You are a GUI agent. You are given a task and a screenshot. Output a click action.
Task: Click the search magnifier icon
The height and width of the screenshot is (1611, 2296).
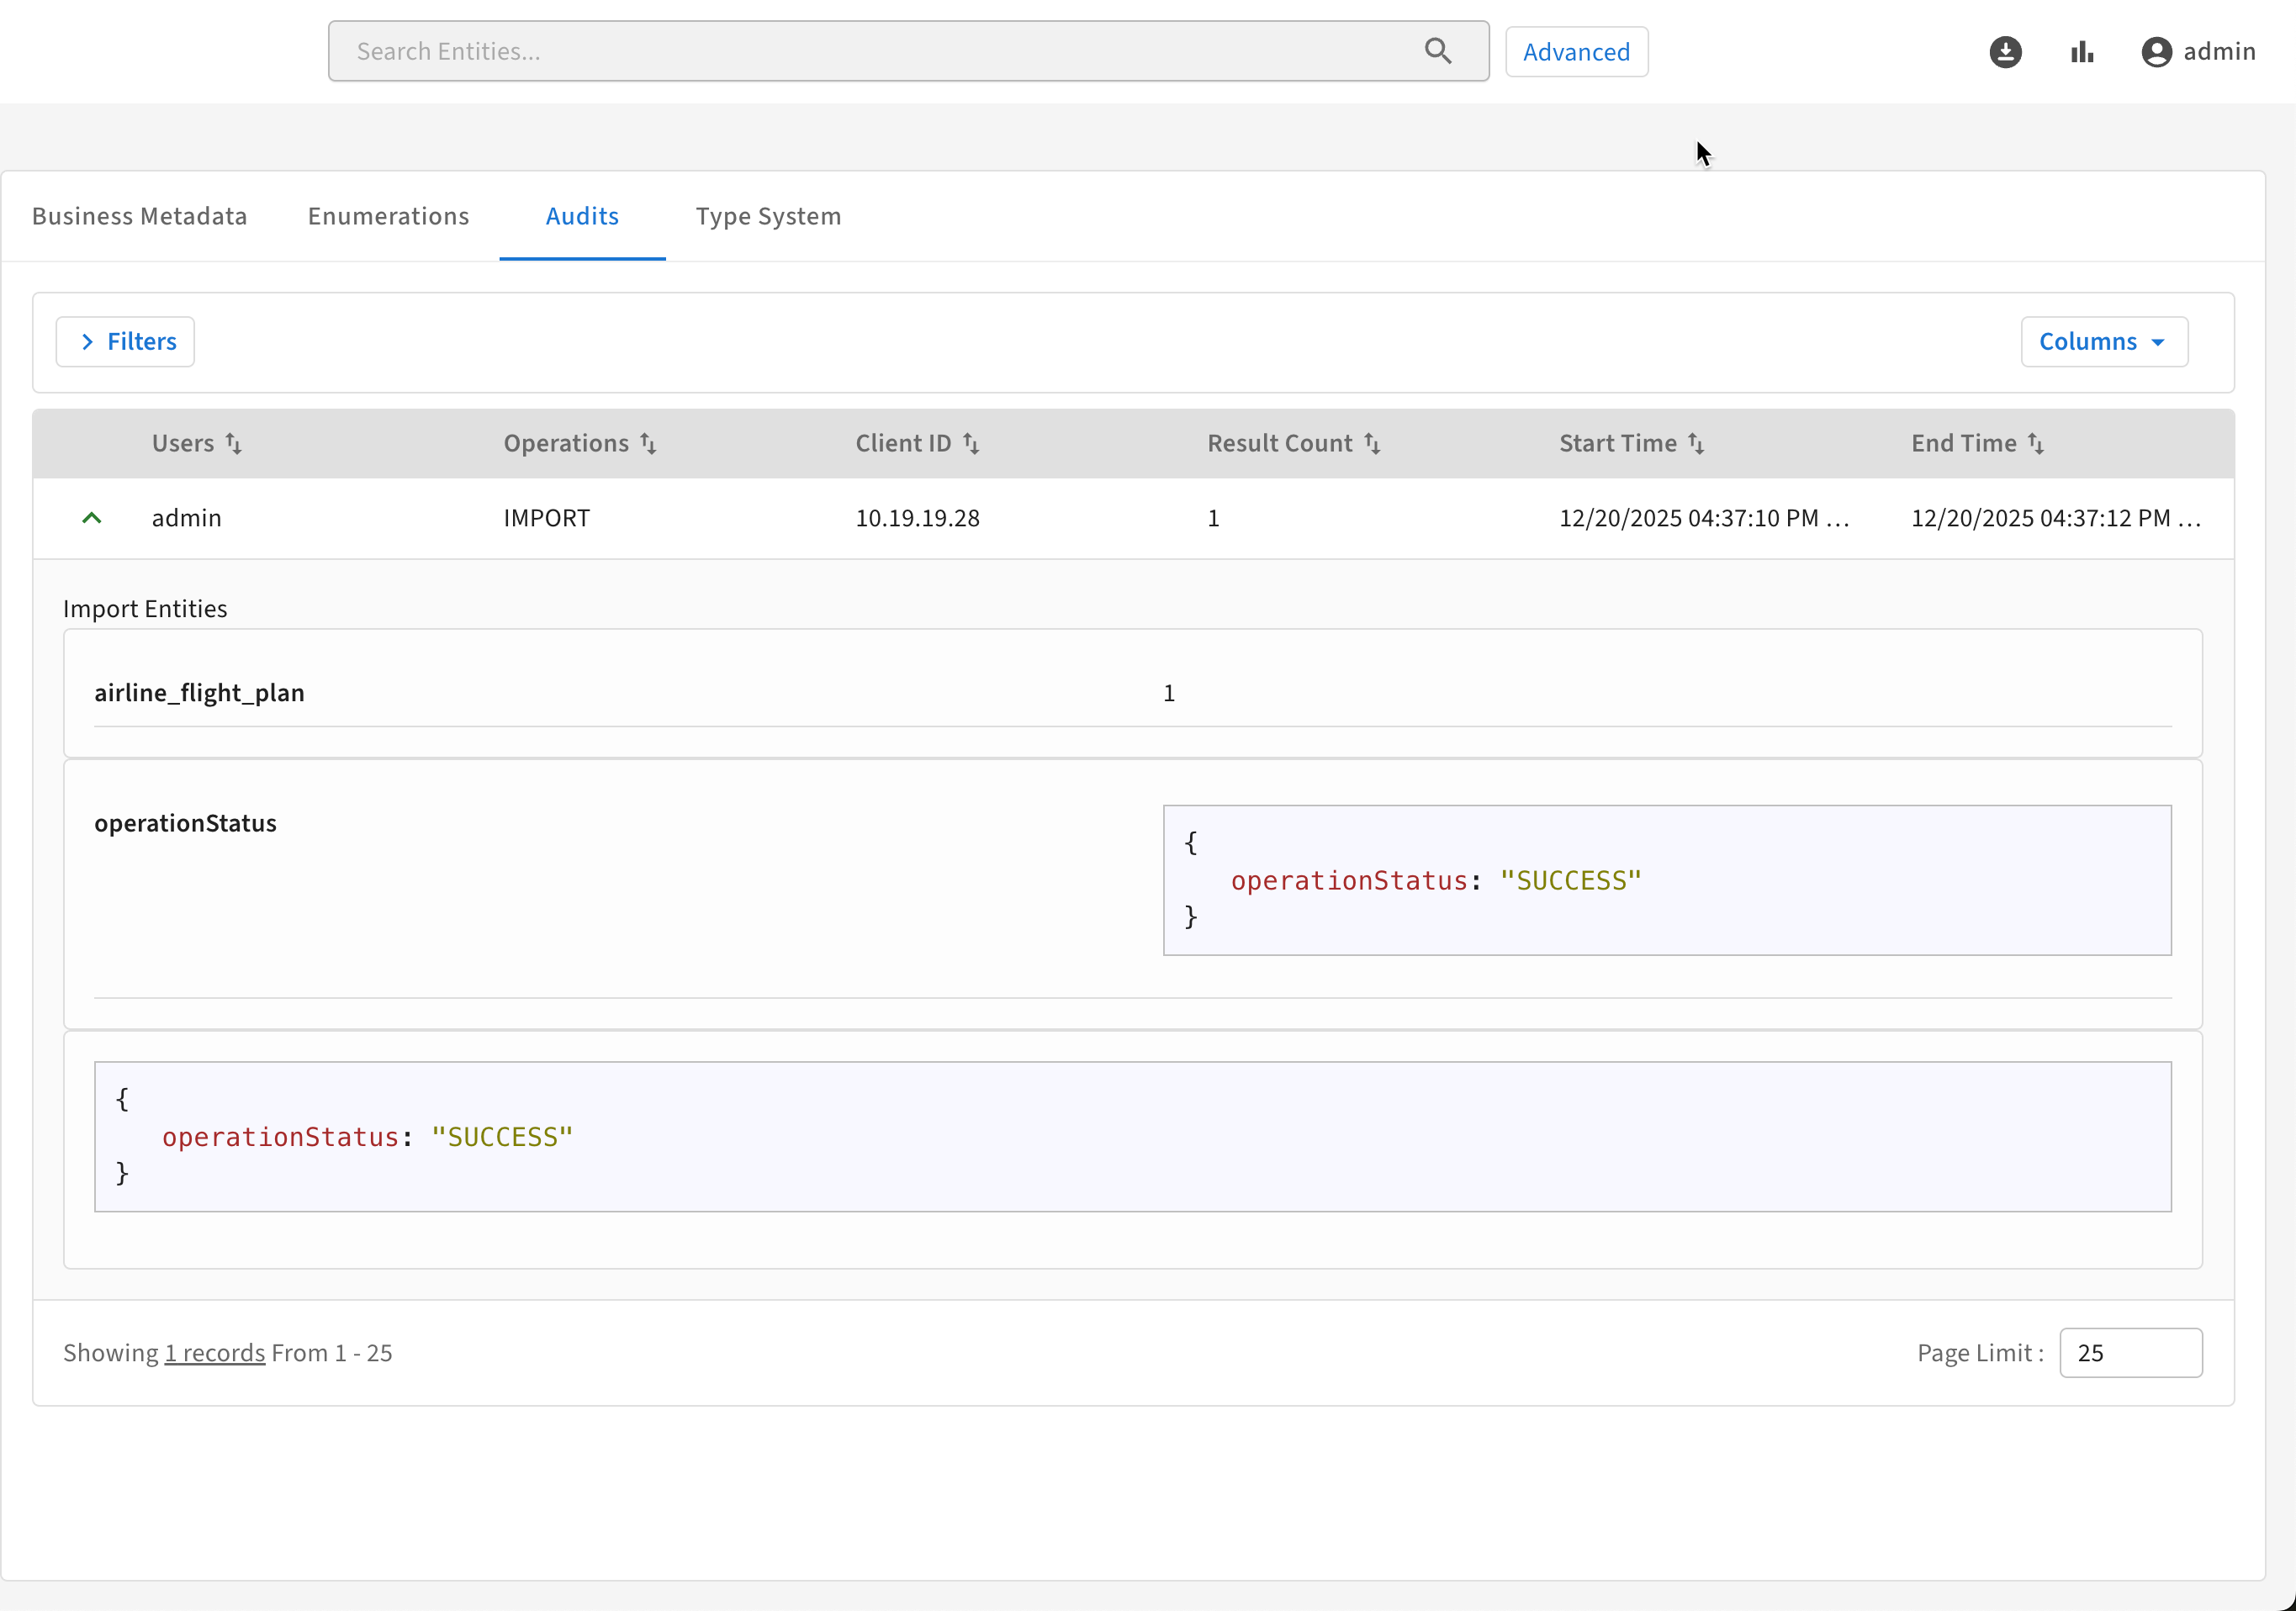[1437, 51]
